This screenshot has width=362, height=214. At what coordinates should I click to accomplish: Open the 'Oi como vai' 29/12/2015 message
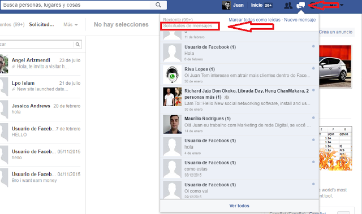(239, 190)
